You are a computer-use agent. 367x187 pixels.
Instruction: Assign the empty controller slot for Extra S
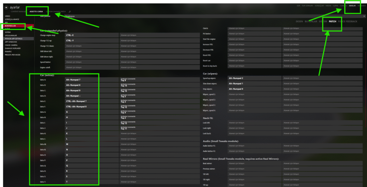tap(159, 176)
